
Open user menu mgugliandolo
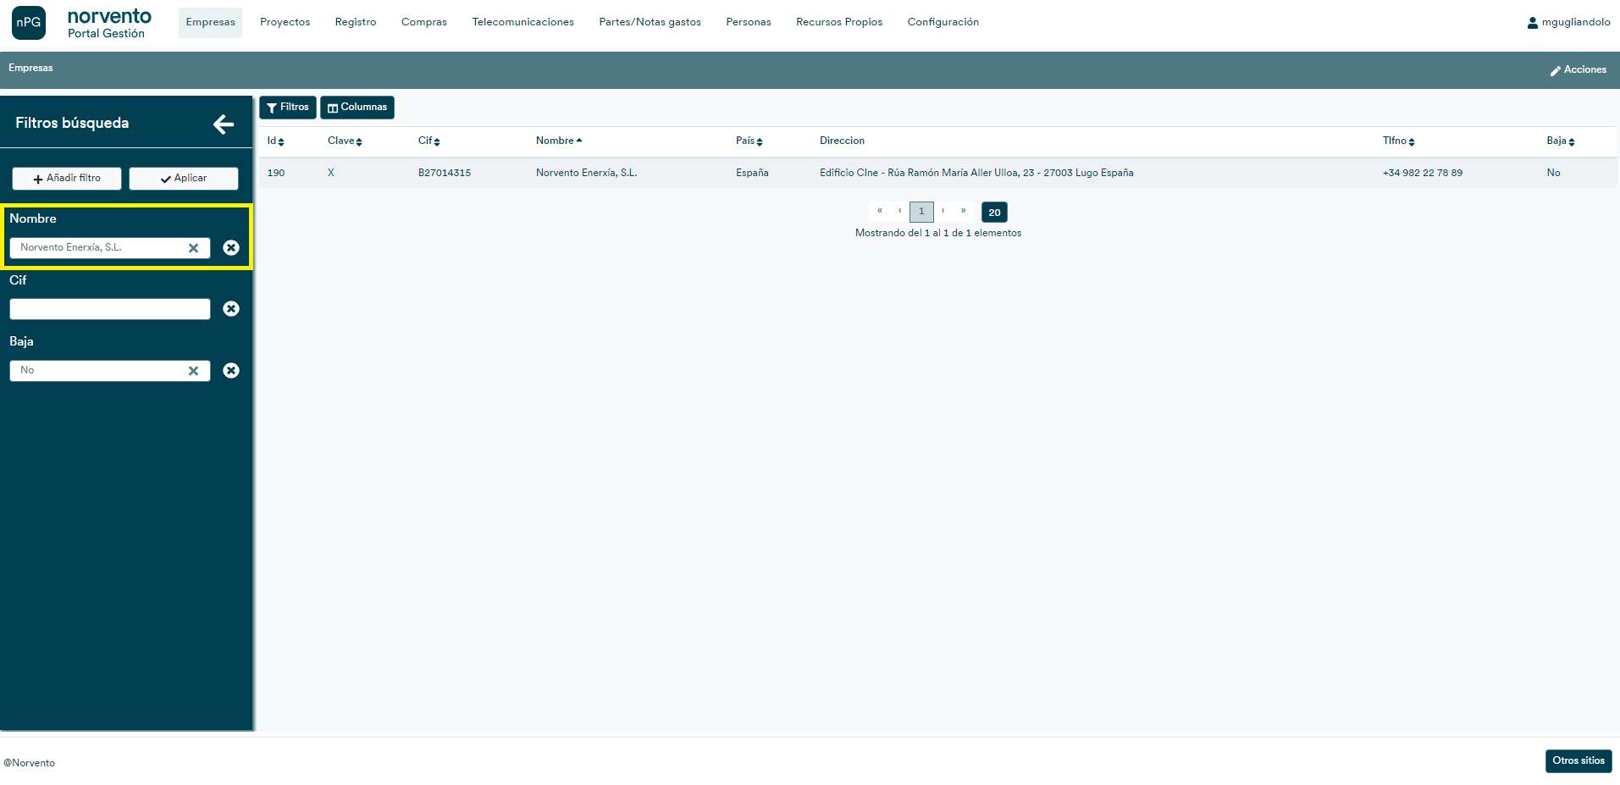[x=1568, y=23]
